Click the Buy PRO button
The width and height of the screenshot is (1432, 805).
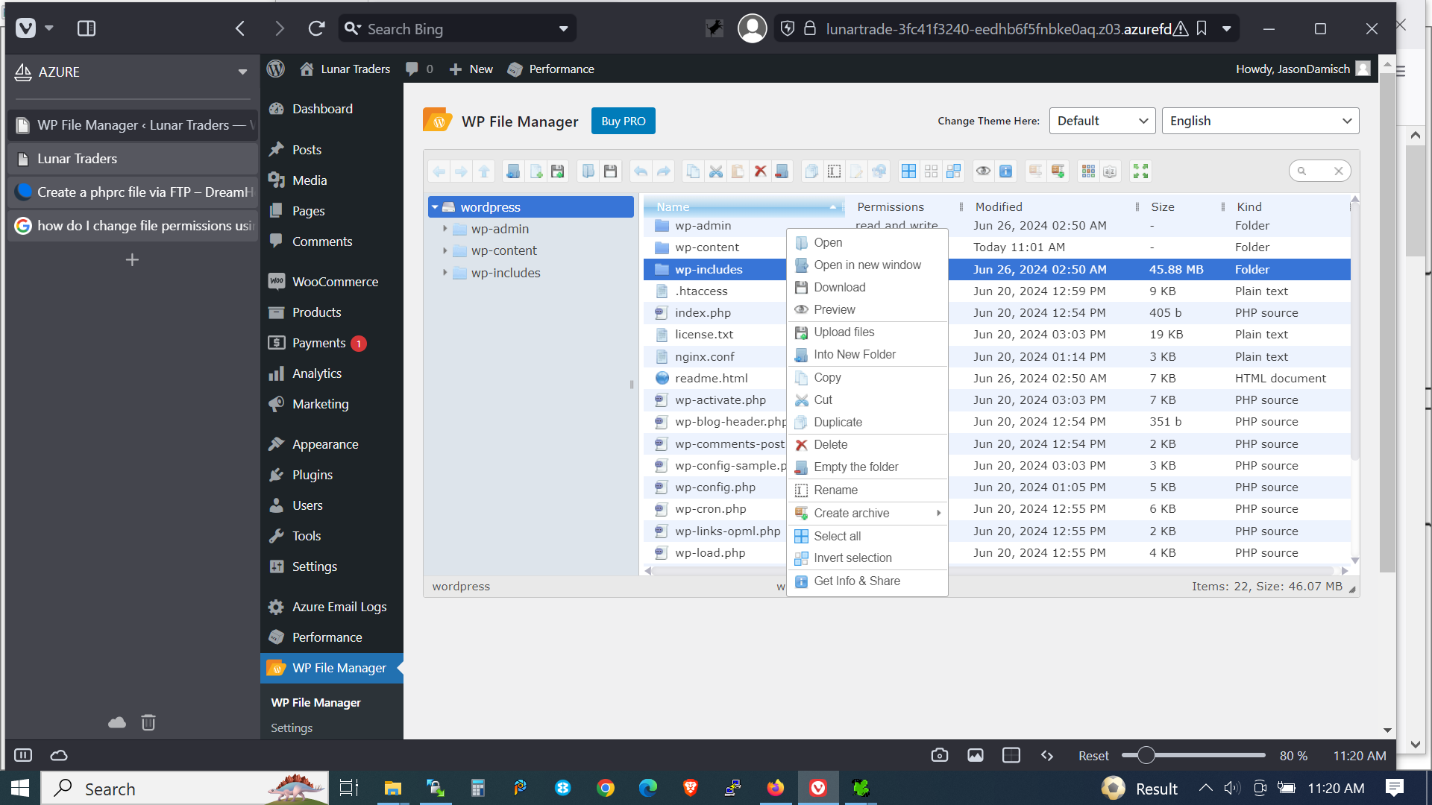pos(624,121)
